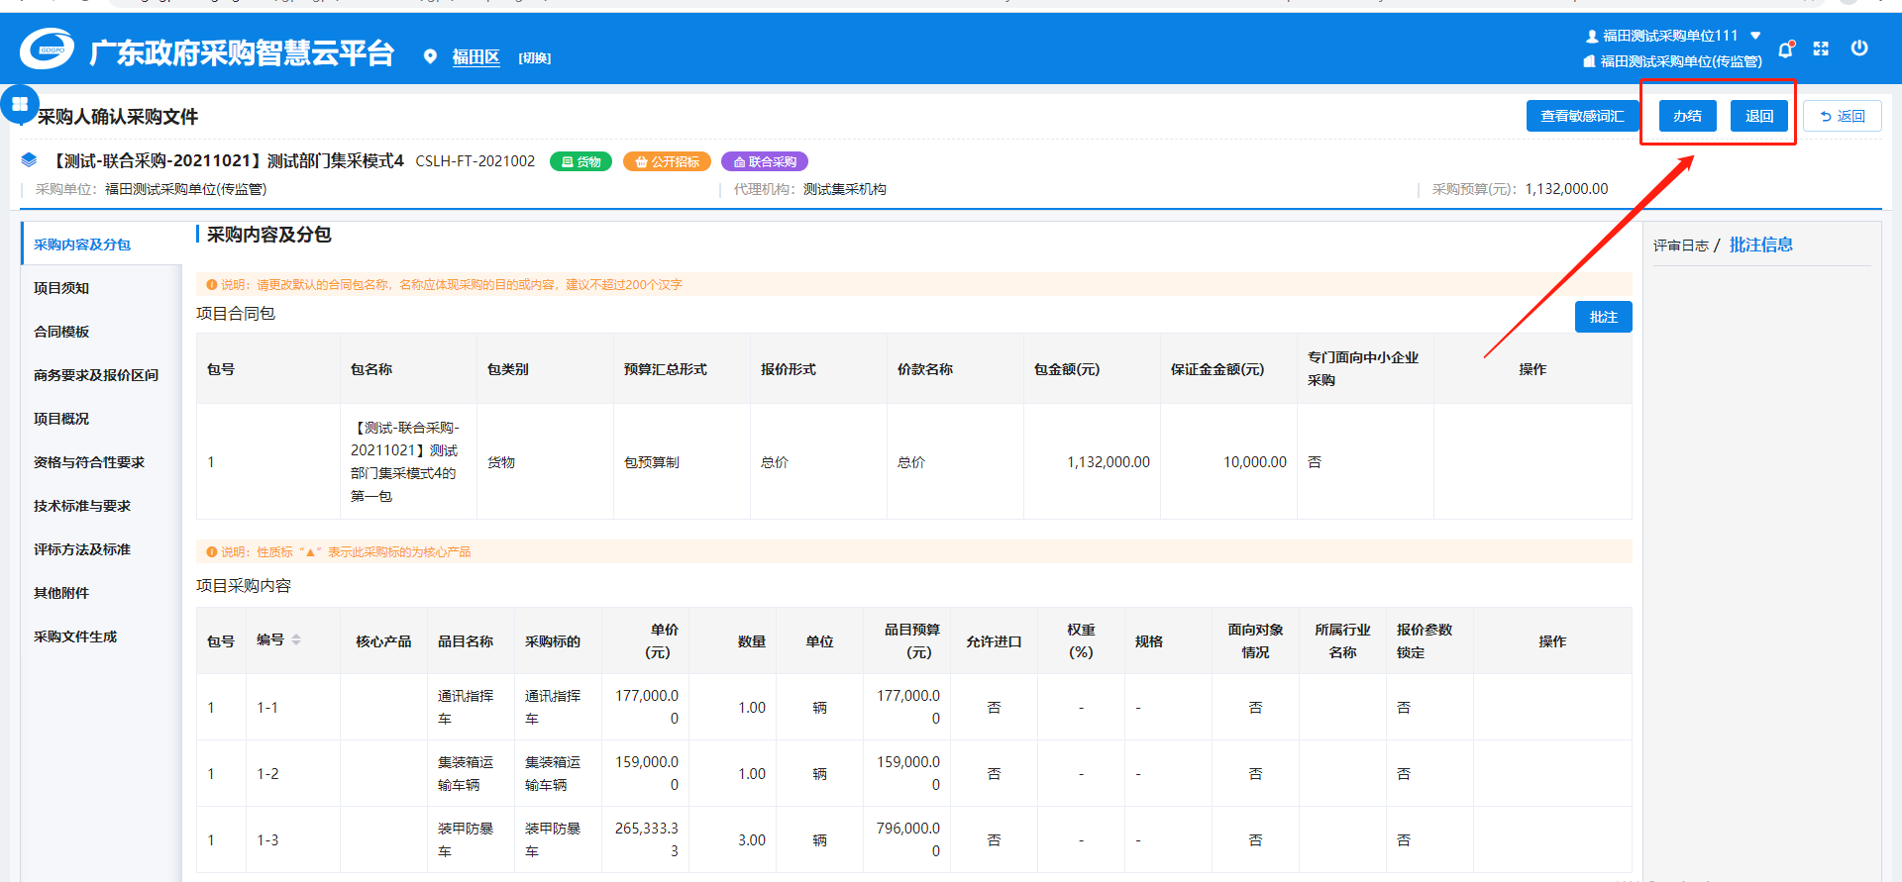Click the 批注 annotate button

1603,317
